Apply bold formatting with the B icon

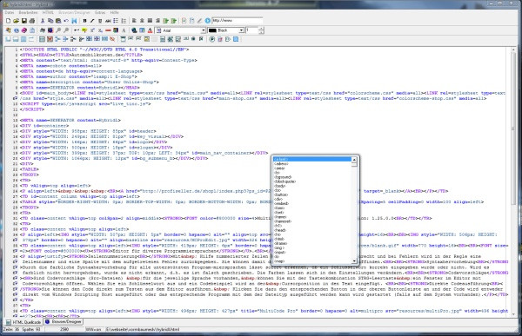tap(84, 21)
